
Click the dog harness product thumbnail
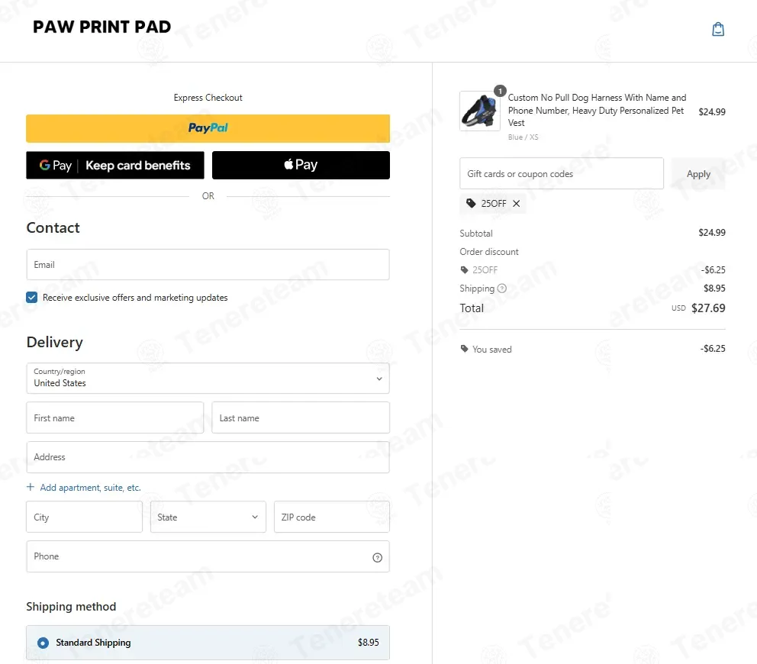click(479, 111)
